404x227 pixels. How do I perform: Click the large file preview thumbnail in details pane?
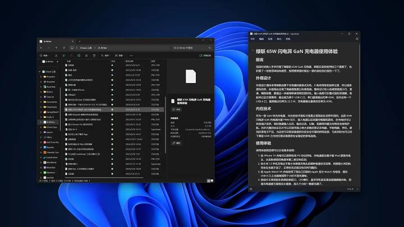[191, 76]
